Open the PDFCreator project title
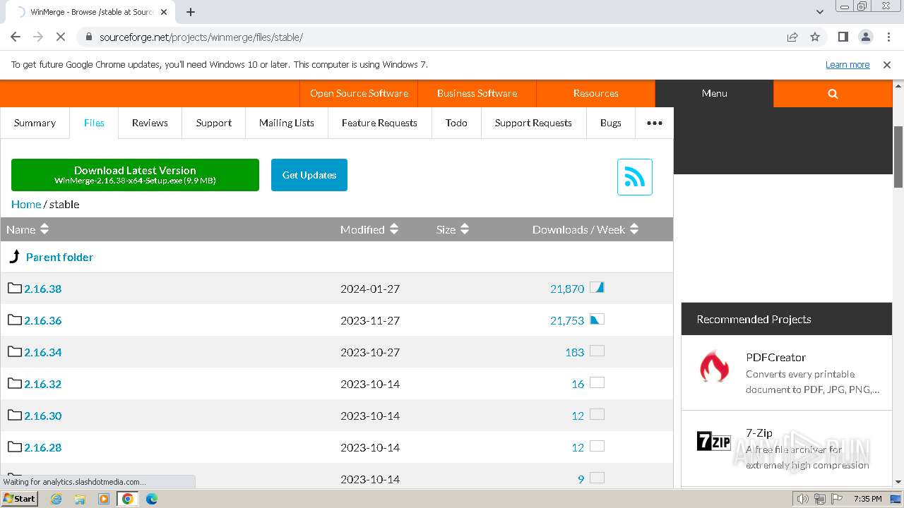The image size is (904, 508). click(x=775, y=357)
